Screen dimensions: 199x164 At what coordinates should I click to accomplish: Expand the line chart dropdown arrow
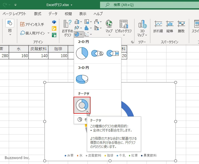click(81, 28)
